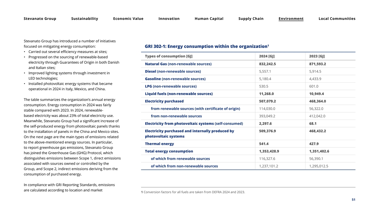Click the 1,353,428.9 total value for 2024

269,151
